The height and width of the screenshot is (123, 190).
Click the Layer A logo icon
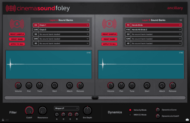(x=17, y=24)
